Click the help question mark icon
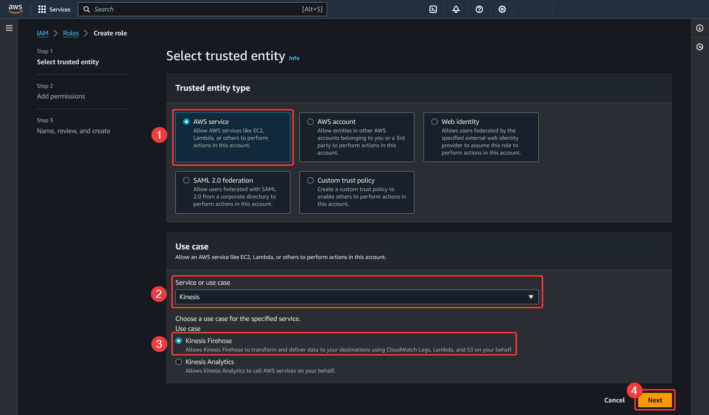 point(479,9)
